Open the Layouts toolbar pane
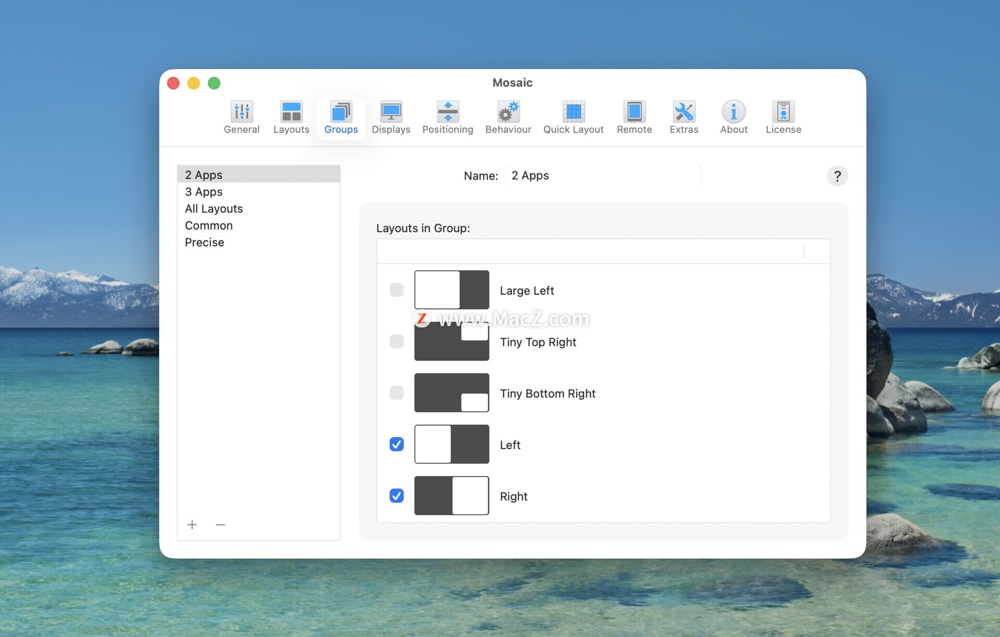Image resolution: width=1000 pixels, height=637 pixels. (x=291, y=118)
